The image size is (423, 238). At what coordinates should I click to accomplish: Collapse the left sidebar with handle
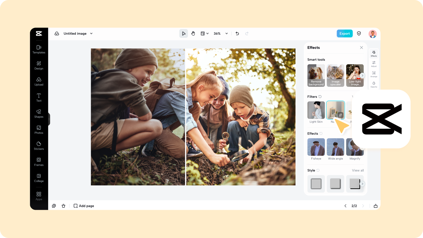(49, 119)
